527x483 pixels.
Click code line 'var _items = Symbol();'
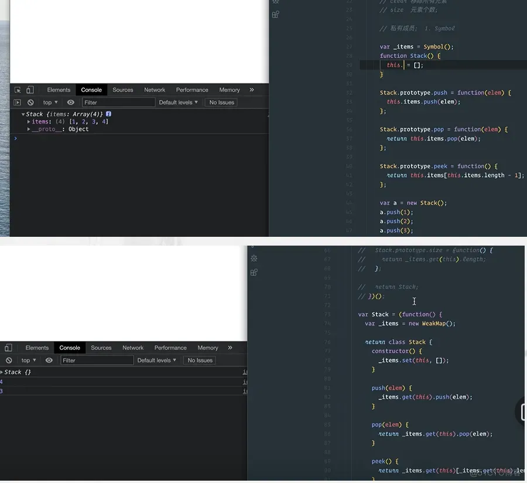coord(416,47)
